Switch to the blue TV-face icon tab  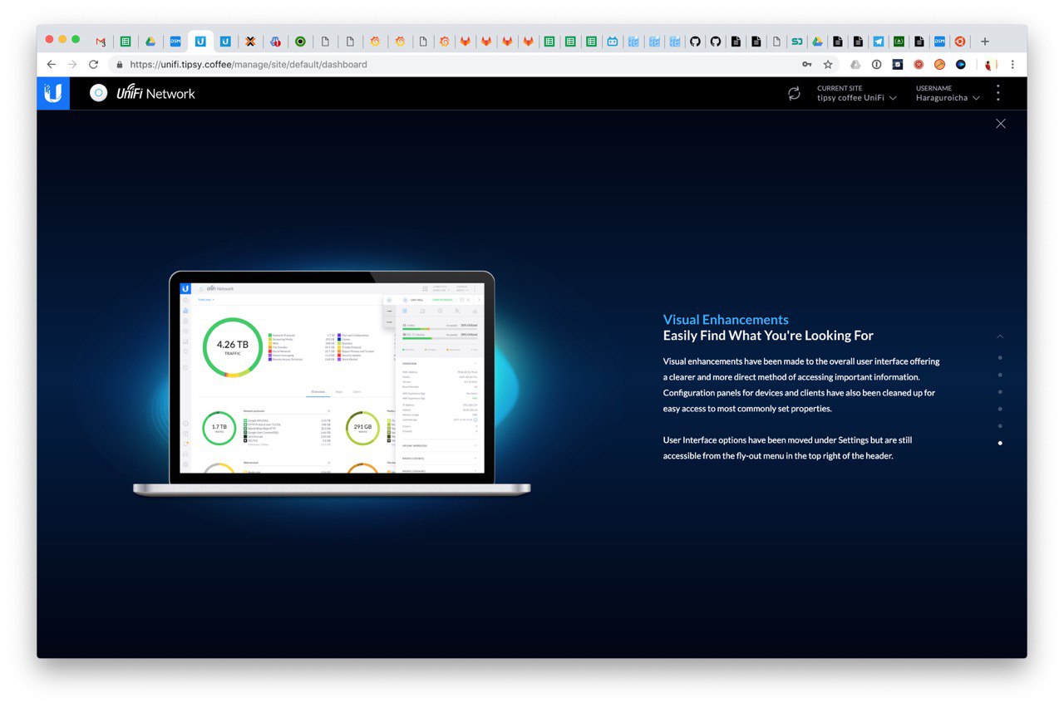[x=613, y=41]
